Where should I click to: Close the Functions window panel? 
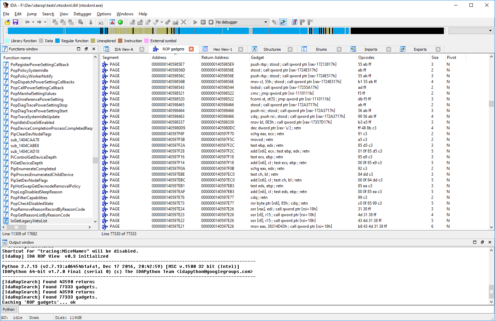coord(93,49)
